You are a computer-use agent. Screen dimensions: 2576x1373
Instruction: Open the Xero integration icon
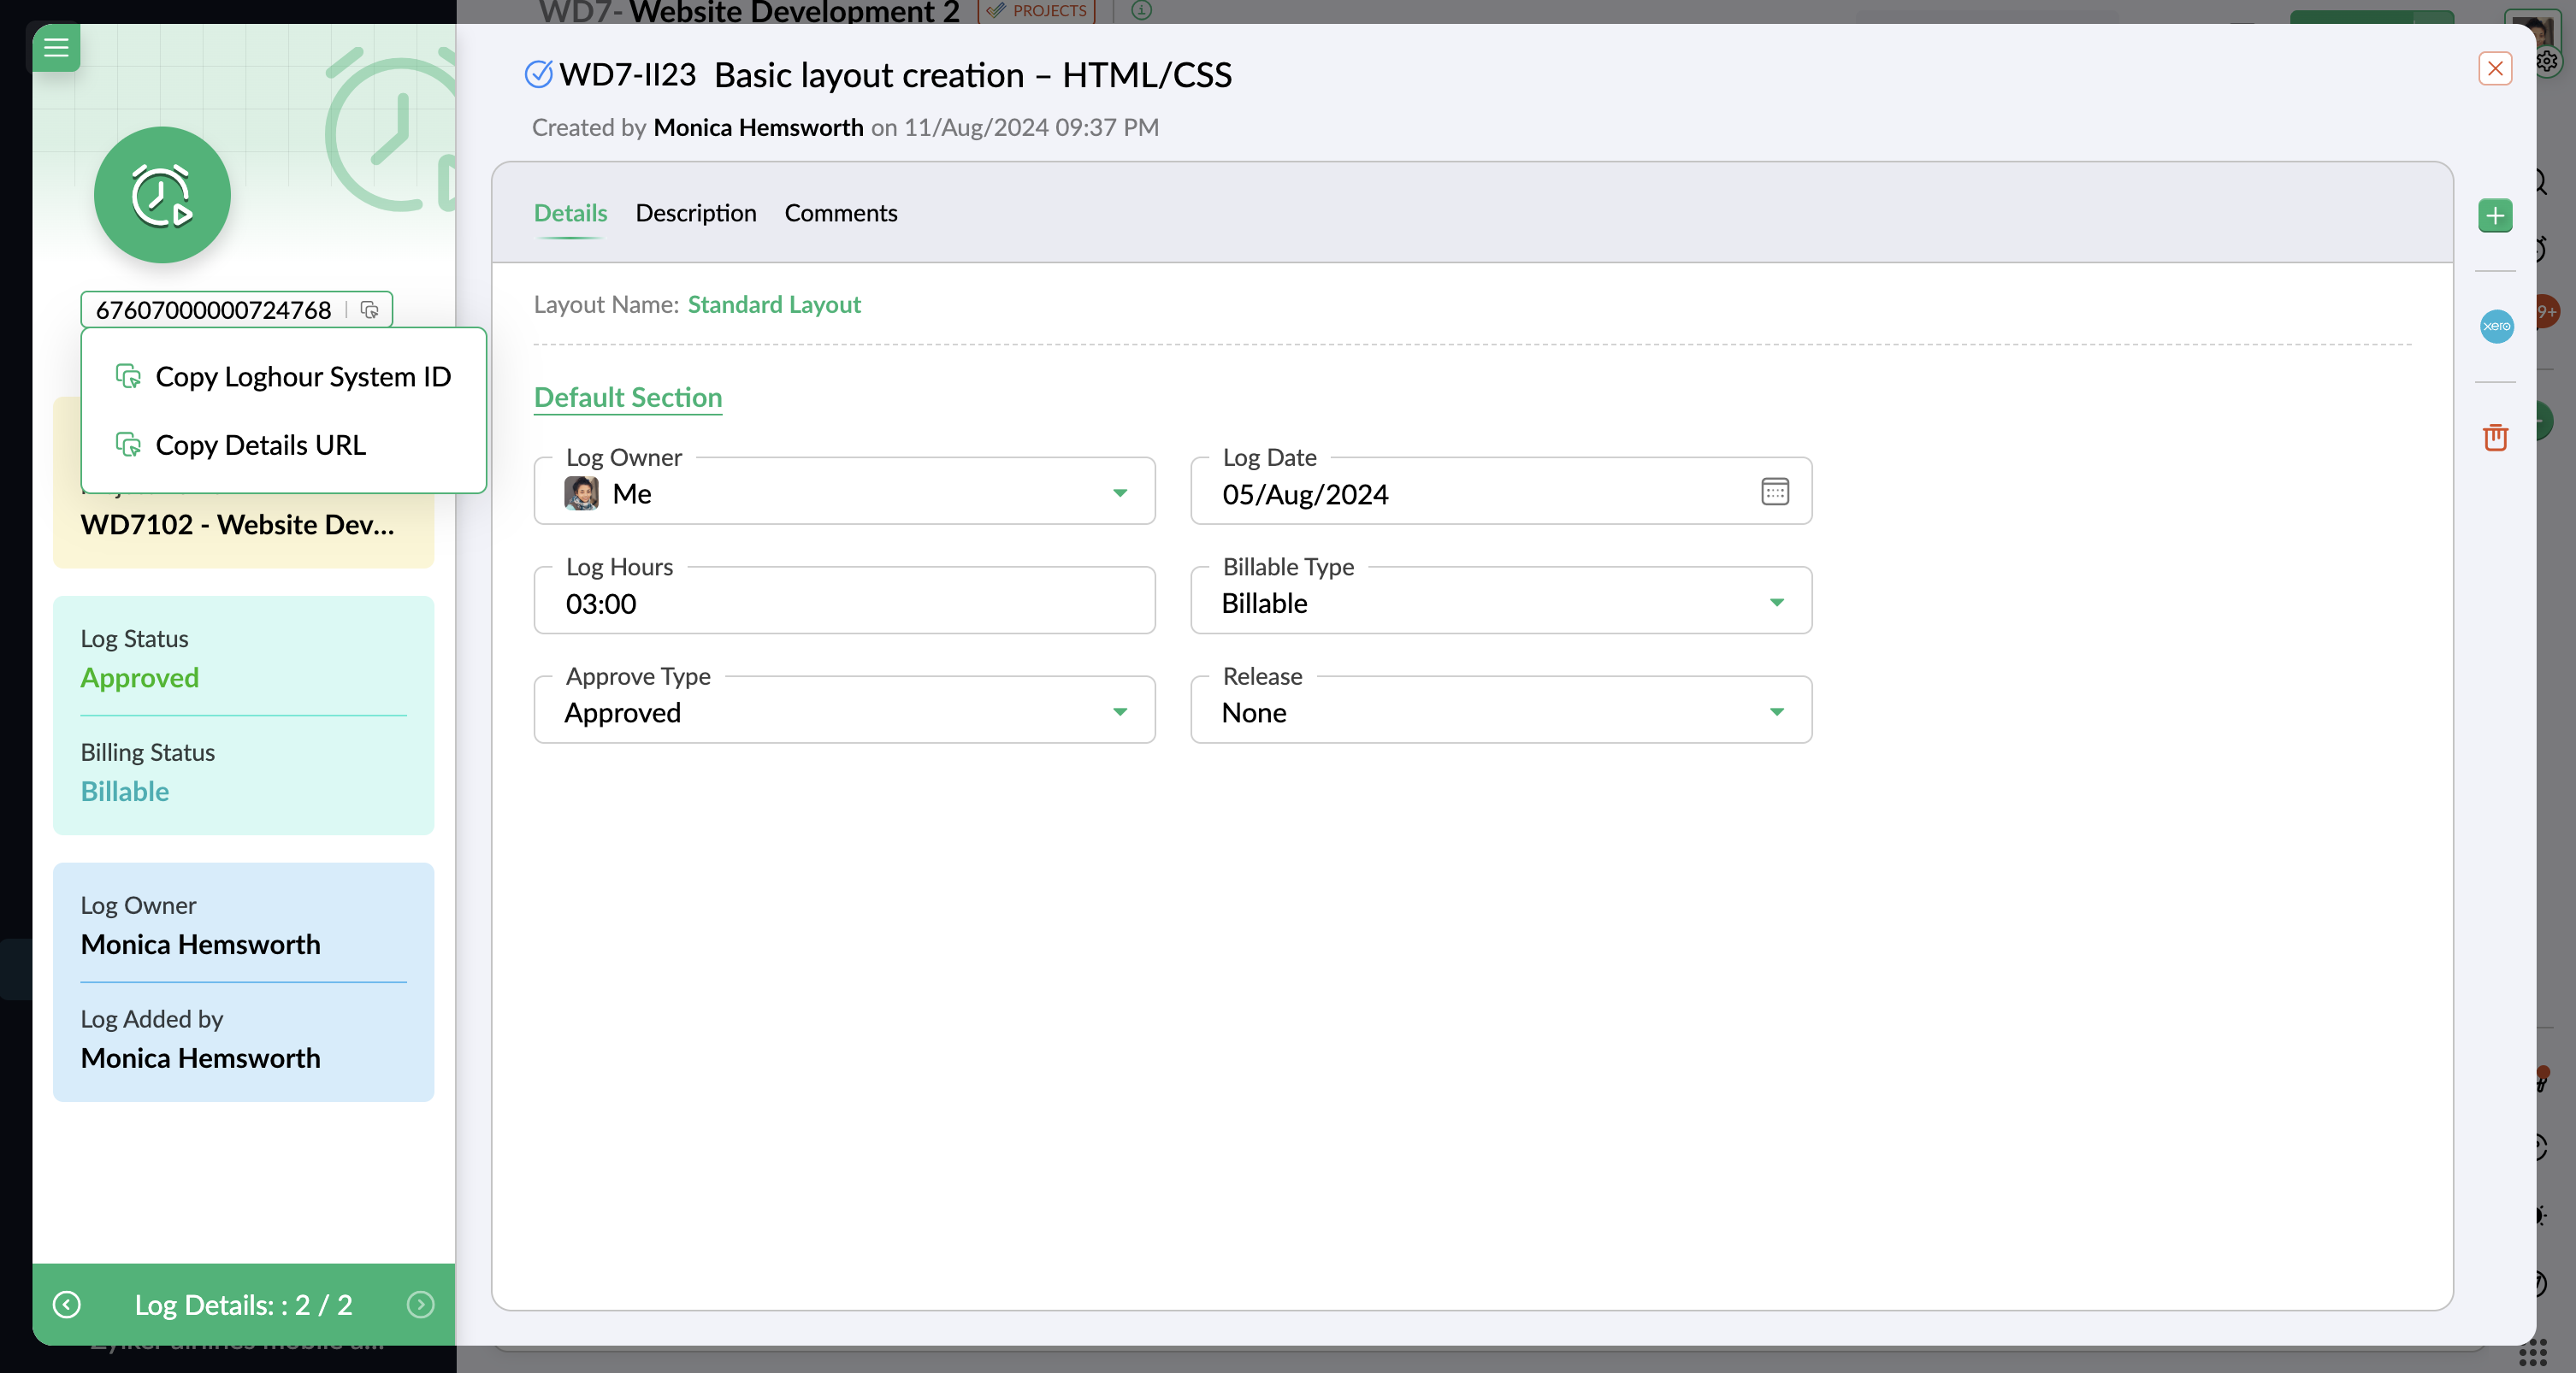(2496, 326)
